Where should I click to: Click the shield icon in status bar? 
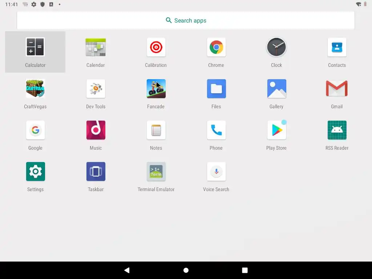point(43,4)
